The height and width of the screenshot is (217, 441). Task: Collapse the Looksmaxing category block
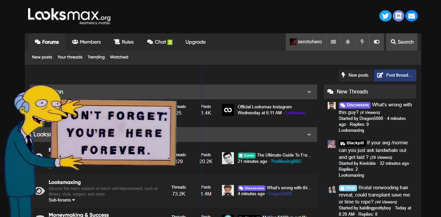(x=309, y=135)
